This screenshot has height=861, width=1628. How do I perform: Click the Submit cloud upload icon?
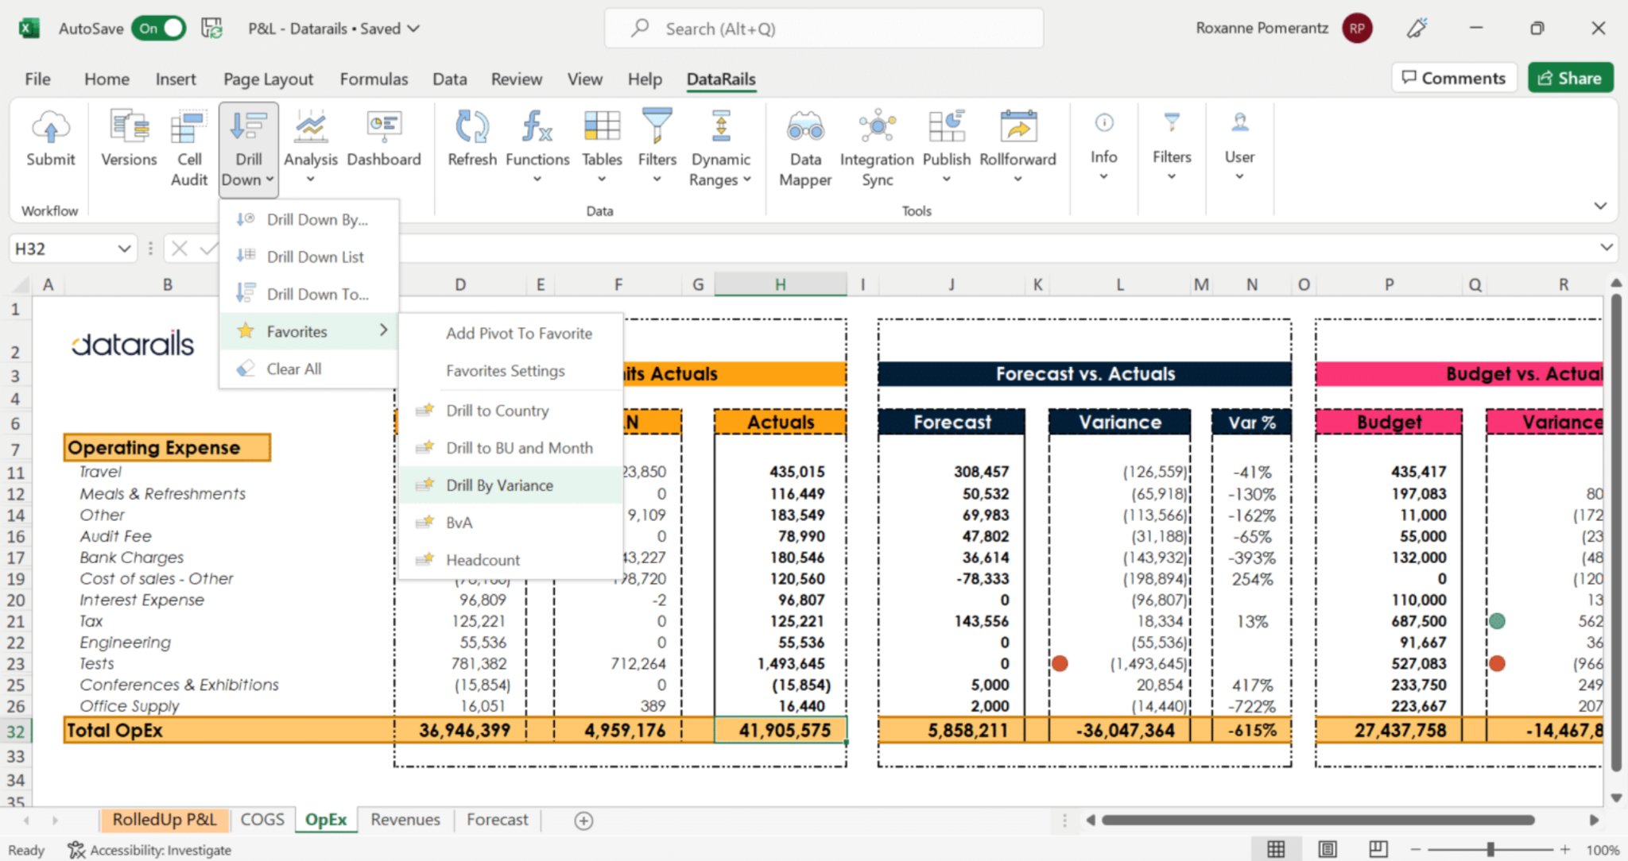[51, 128]
